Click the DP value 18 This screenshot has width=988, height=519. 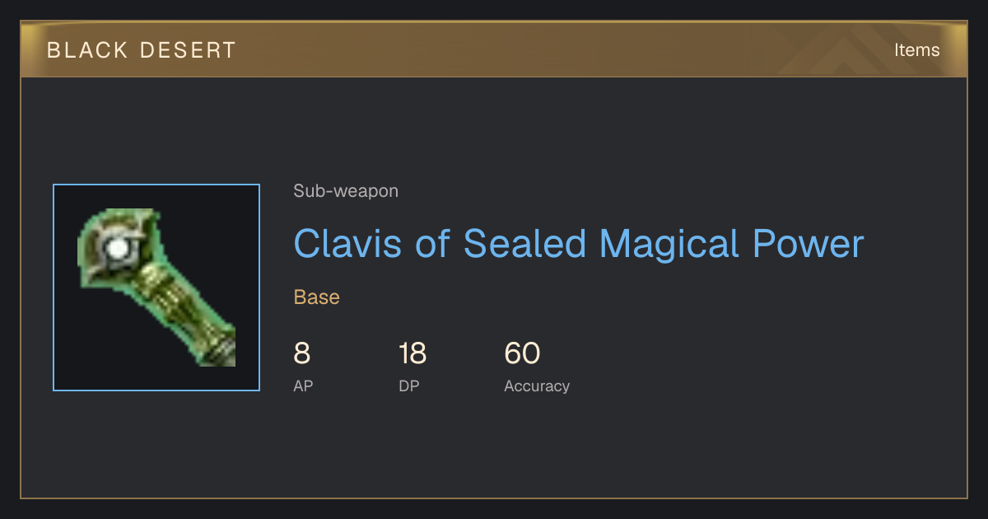(412, 353)
